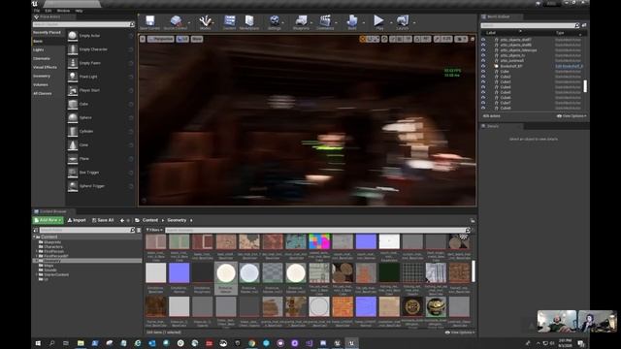The width and height of the screenshot is (621, 349).
Task: Select Point Light in Place Actors panel
Action: [100, 77]
